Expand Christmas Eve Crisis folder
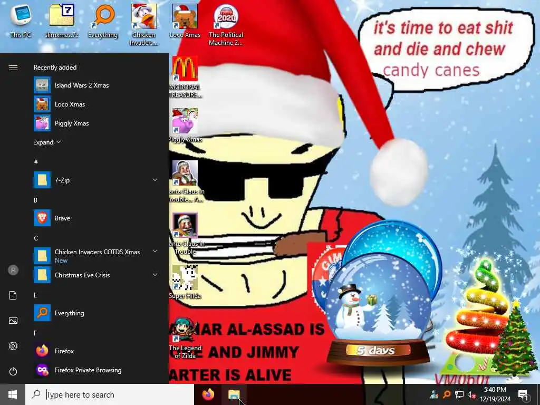This screenshot has height=405, width=540. point(155,275)
